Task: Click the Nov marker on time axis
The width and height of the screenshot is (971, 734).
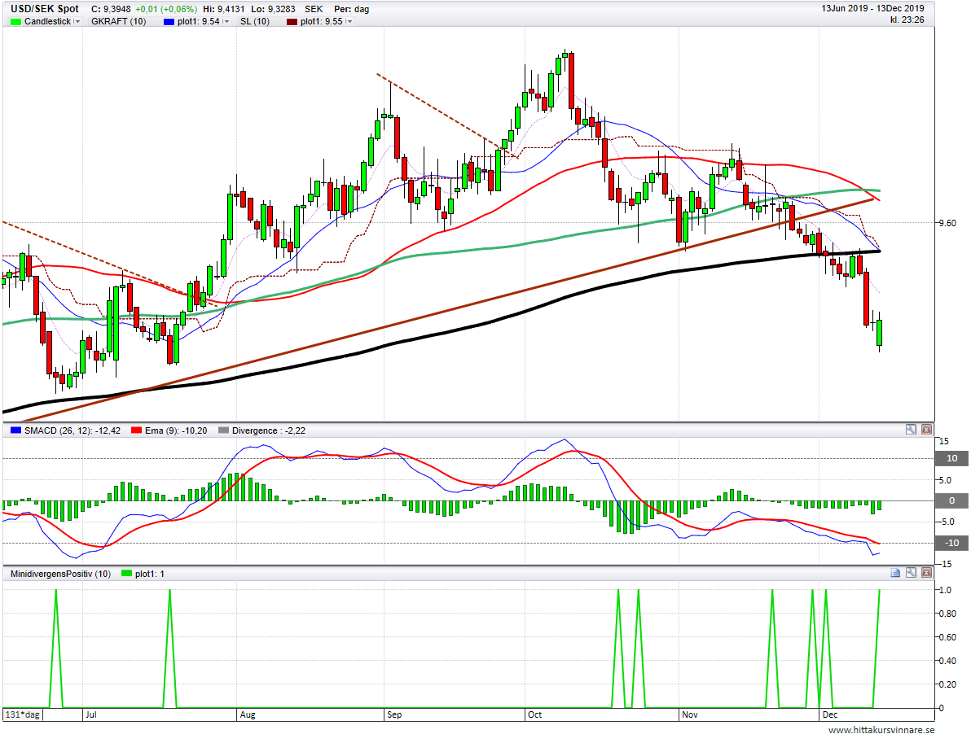Action: (x=690, y=714)
